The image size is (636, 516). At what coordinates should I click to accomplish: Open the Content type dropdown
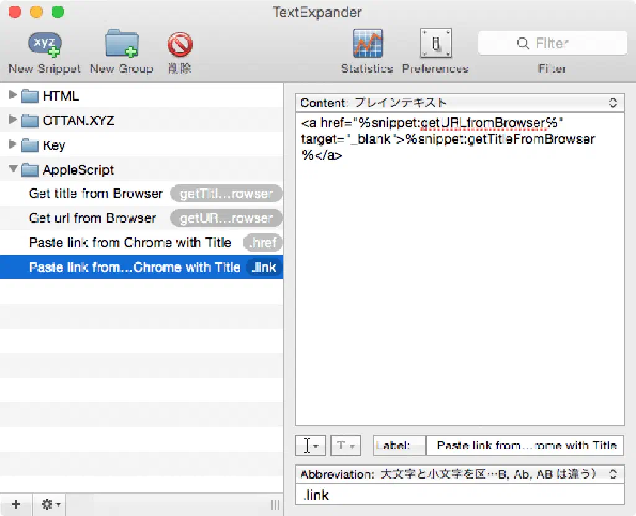click(460, 103)
